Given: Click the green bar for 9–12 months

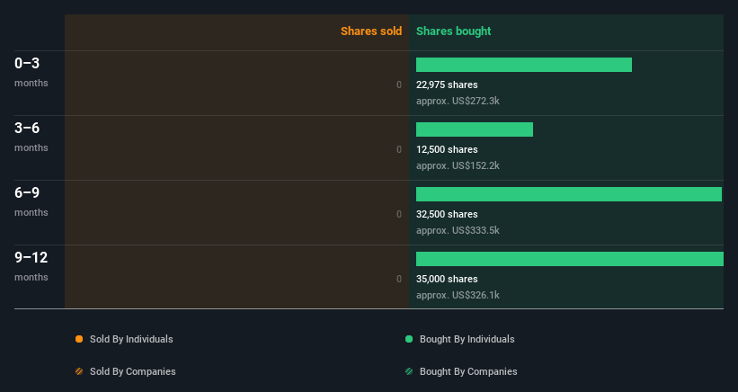Looking at the screenshot, I should tap(570, 259).
